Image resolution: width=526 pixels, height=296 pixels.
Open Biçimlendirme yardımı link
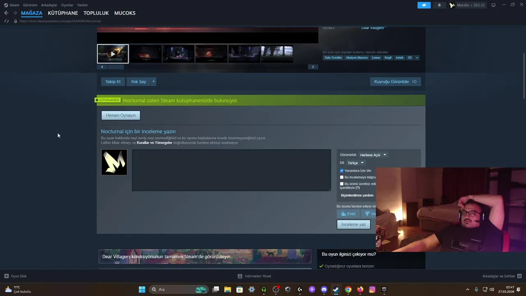(357, 195)
